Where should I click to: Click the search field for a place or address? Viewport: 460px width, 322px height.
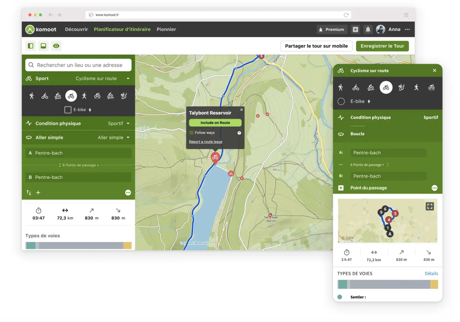(x=78, y=65)
